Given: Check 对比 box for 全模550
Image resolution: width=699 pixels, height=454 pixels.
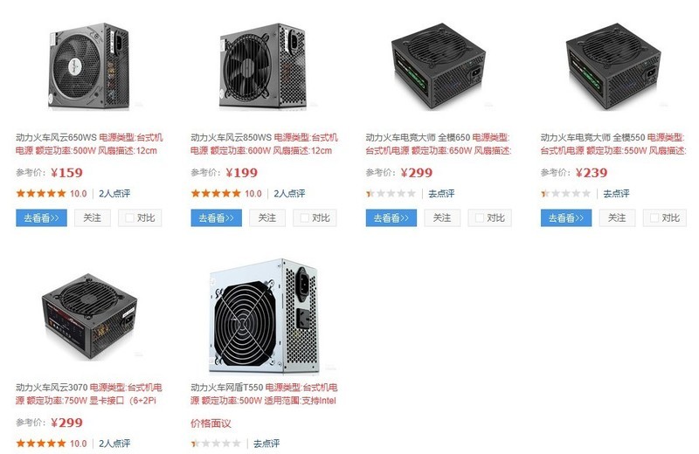Looking at the screenshot, I should [x=654, y=218].
